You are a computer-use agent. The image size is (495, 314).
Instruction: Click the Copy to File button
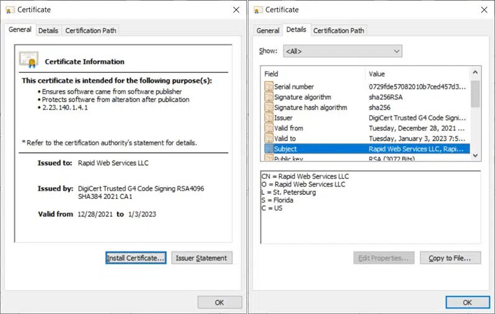tap(450, 258)
